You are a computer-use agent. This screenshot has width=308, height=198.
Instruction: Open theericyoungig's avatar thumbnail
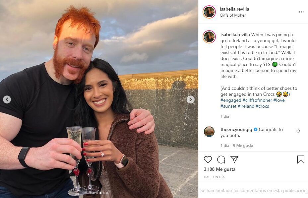209,132
